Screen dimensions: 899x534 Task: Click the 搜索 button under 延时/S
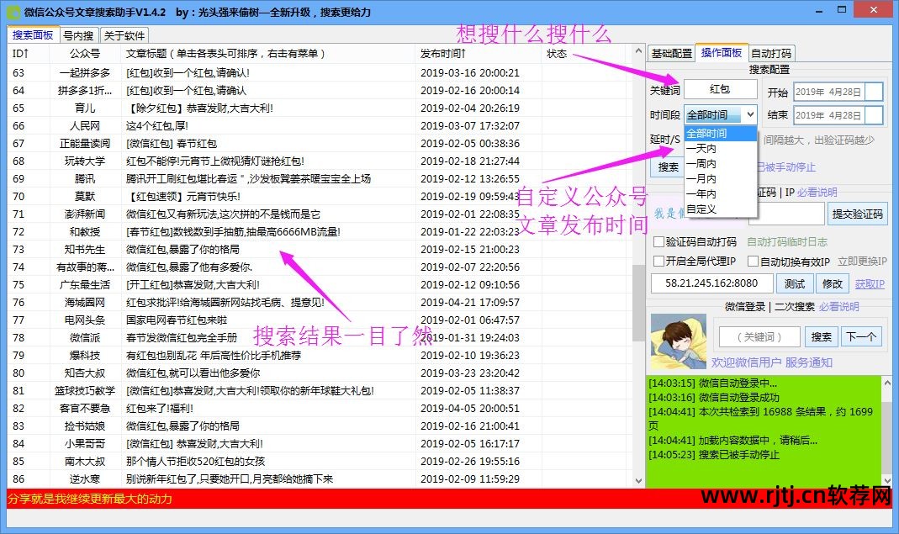click(x=668, y=167)
